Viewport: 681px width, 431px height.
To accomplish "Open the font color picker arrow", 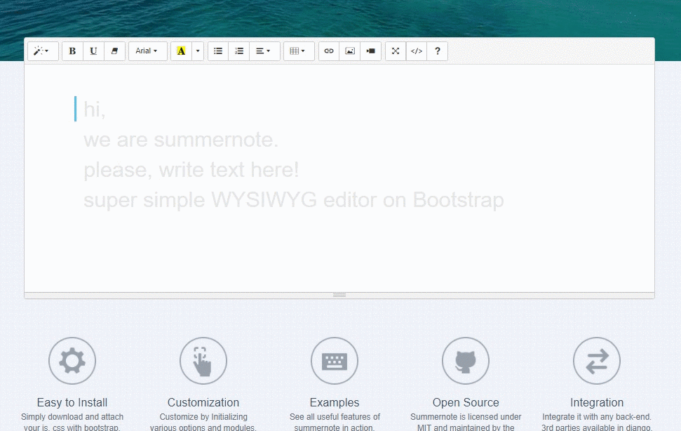I will coord(197,51).
